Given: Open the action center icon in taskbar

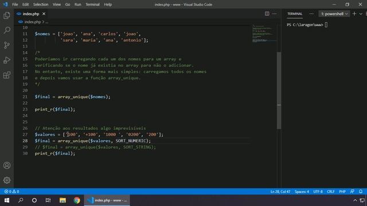Looking at the screenshot, I should tap(362, 200).
